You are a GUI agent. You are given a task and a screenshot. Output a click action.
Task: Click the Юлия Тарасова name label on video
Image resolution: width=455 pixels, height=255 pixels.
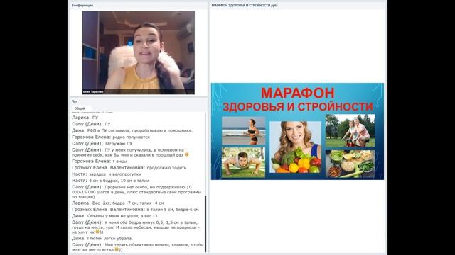click(x=93, y=92)
